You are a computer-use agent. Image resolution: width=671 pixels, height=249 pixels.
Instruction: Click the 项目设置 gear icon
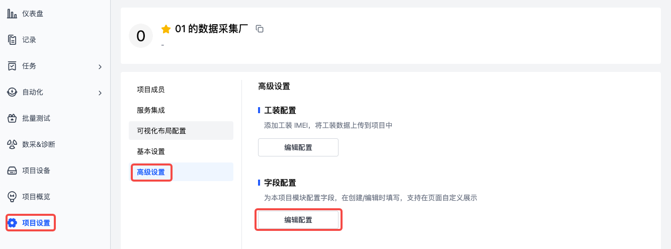[13, 223]
